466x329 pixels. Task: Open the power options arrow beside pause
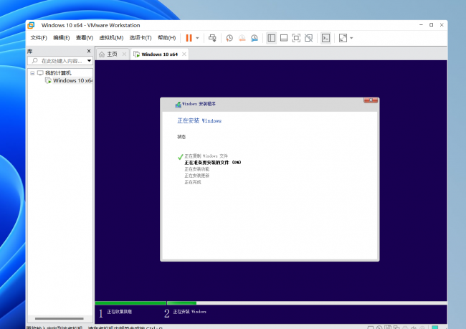tap(197, 38)
